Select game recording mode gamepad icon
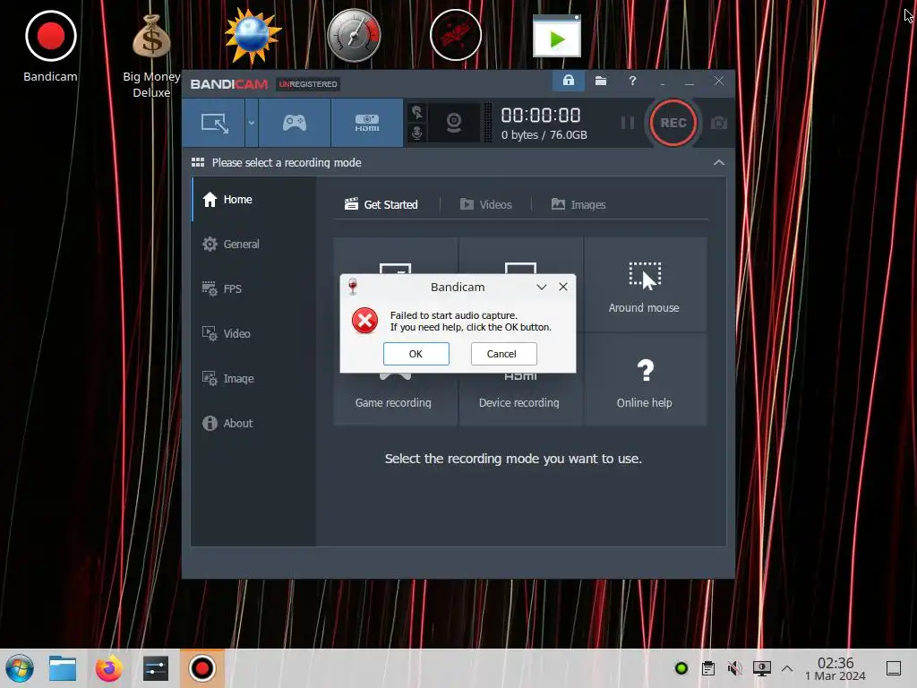Screen dimensions: 917x688 [x=295, y=123]
